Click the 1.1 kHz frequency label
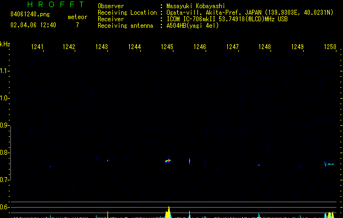 pos(4,71)
